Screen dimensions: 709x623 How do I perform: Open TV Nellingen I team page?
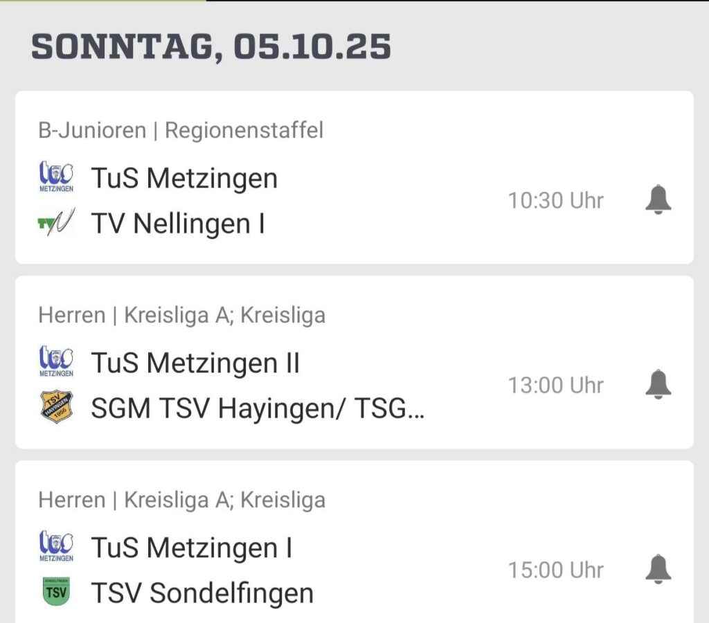tap(178, 224)
